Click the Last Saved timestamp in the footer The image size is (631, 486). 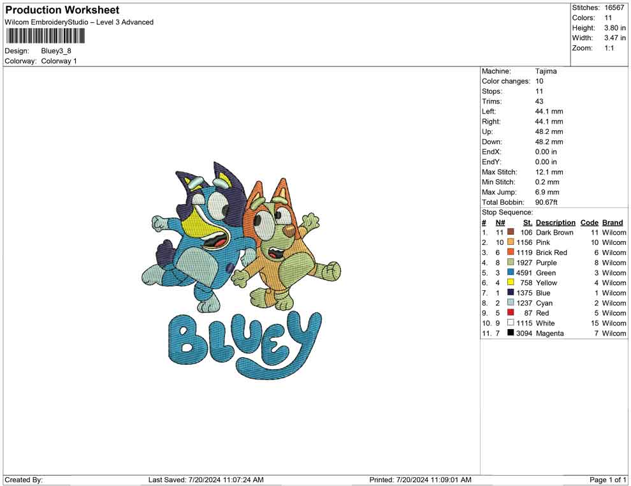point(206,480)
